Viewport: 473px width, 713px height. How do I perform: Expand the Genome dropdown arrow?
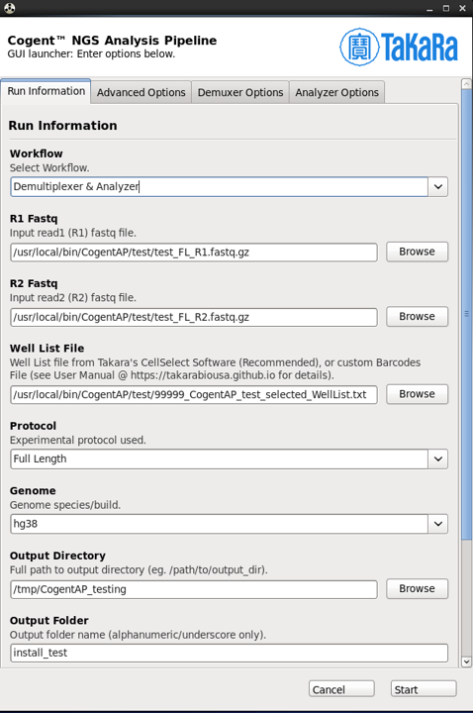[438, 524]
